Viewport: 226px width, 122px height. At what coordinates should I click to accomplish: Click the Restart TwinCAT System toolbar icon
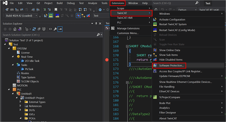tap(51, 16)
